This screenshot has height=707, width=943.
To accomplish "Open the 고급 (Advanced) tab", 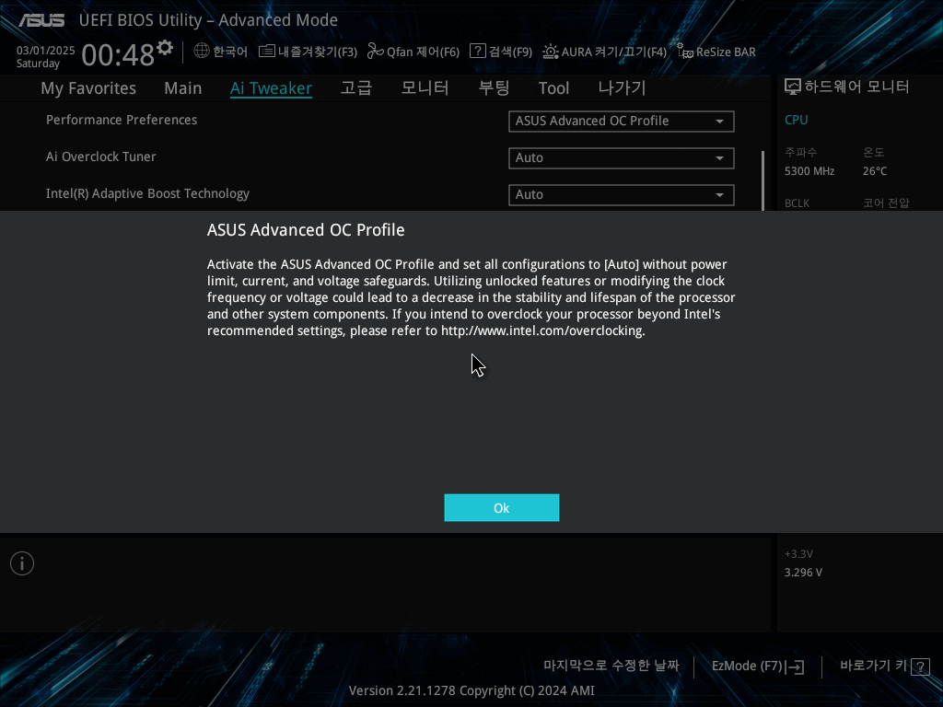I will coord(356,87).
